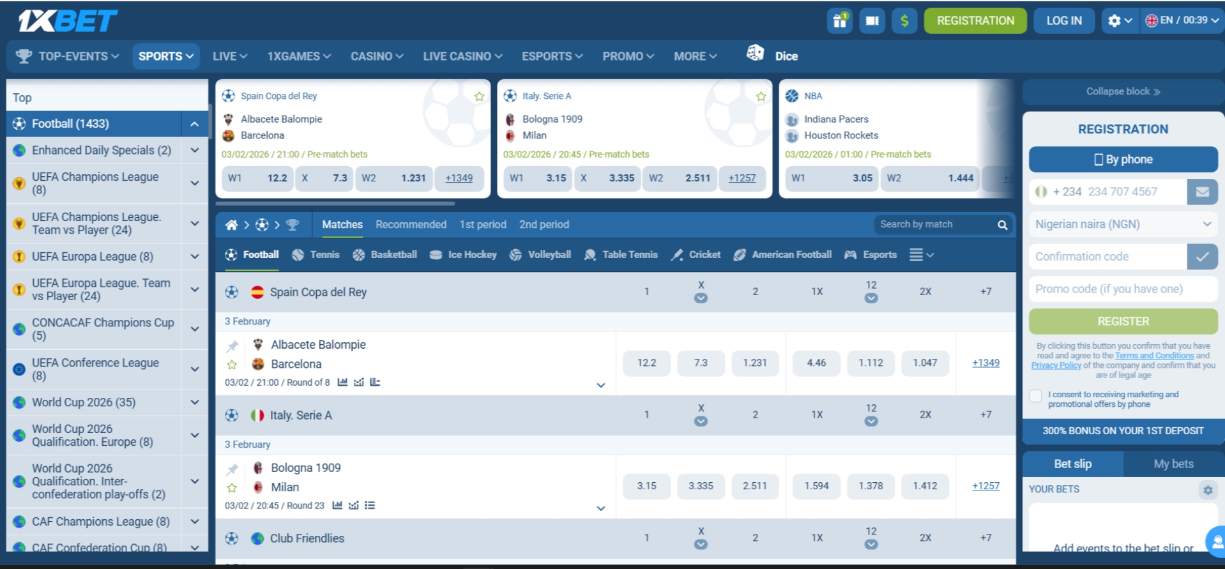Click the dollar sign payments icon
This screenshot has height=569, width=1225.
click(x=904, y=21)
